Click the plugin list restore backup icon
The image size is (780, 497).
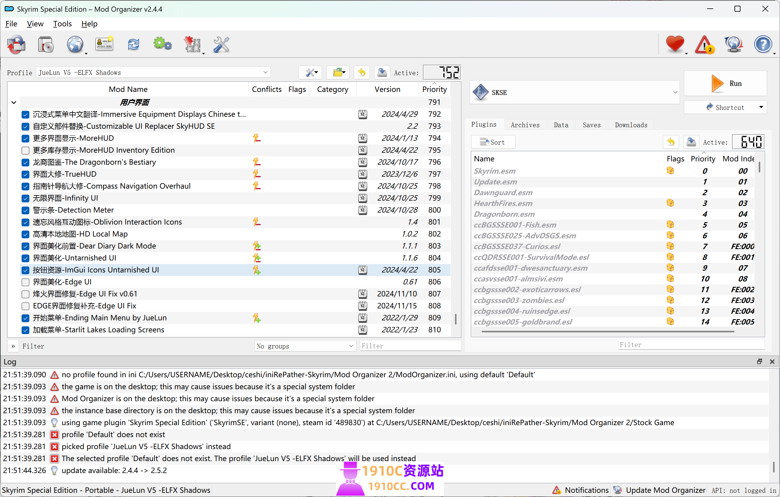click(x=671, y=142)
